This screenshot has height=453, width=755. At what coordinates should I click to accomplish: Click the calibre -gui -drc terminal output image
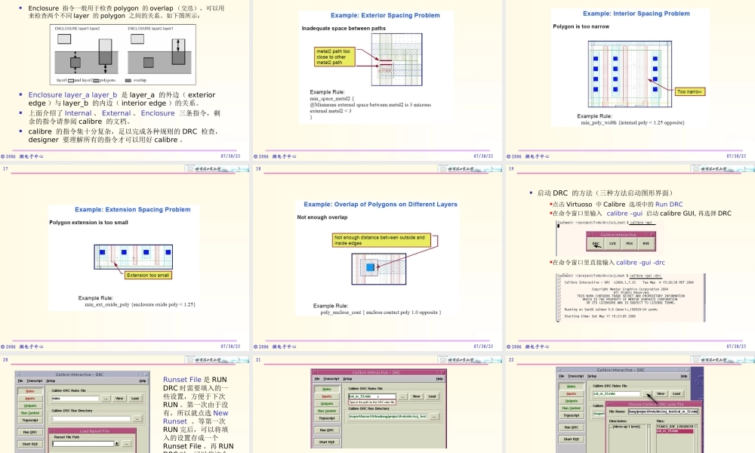point(630,297)
